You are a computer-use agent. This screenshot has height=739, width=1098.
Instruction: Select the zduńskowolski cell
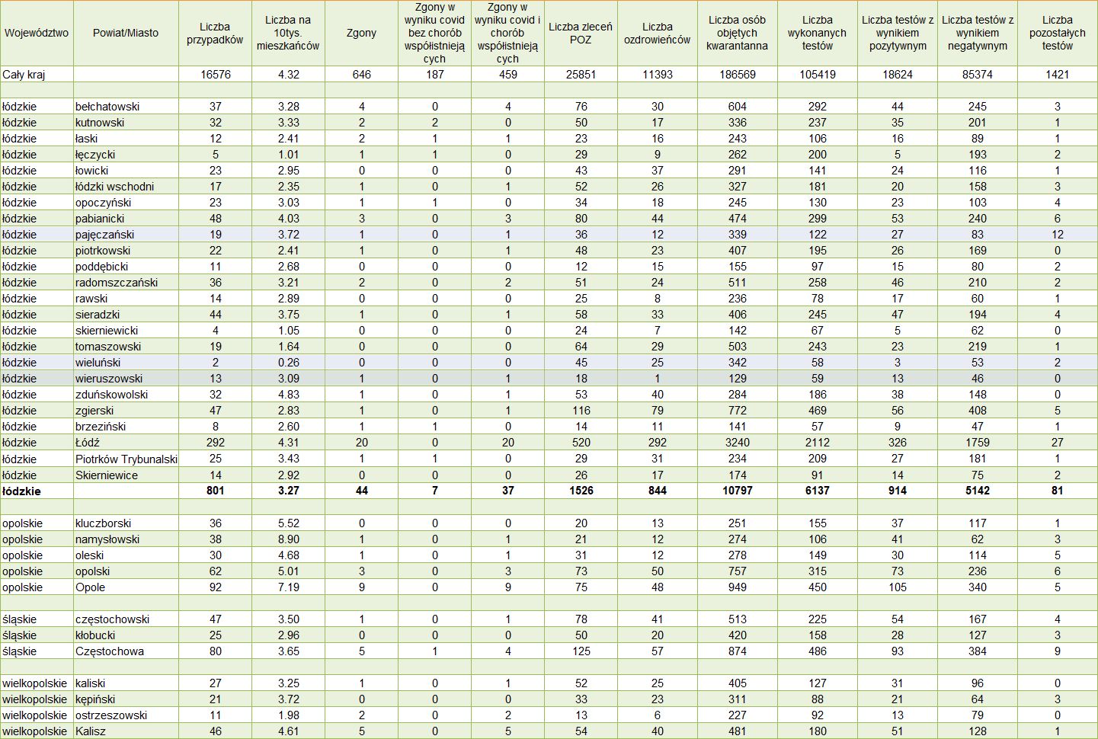(126, 395)
